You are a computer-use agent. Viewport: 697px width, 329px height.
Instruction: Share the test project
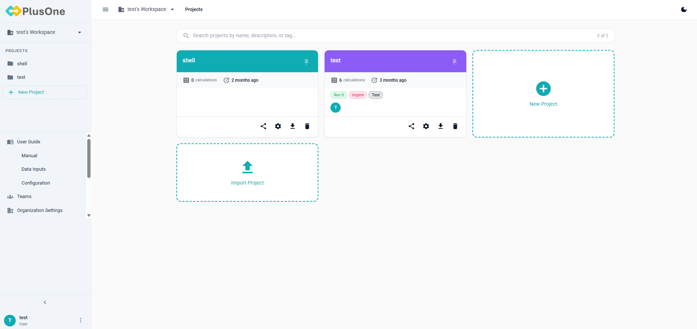pos(411,126)
